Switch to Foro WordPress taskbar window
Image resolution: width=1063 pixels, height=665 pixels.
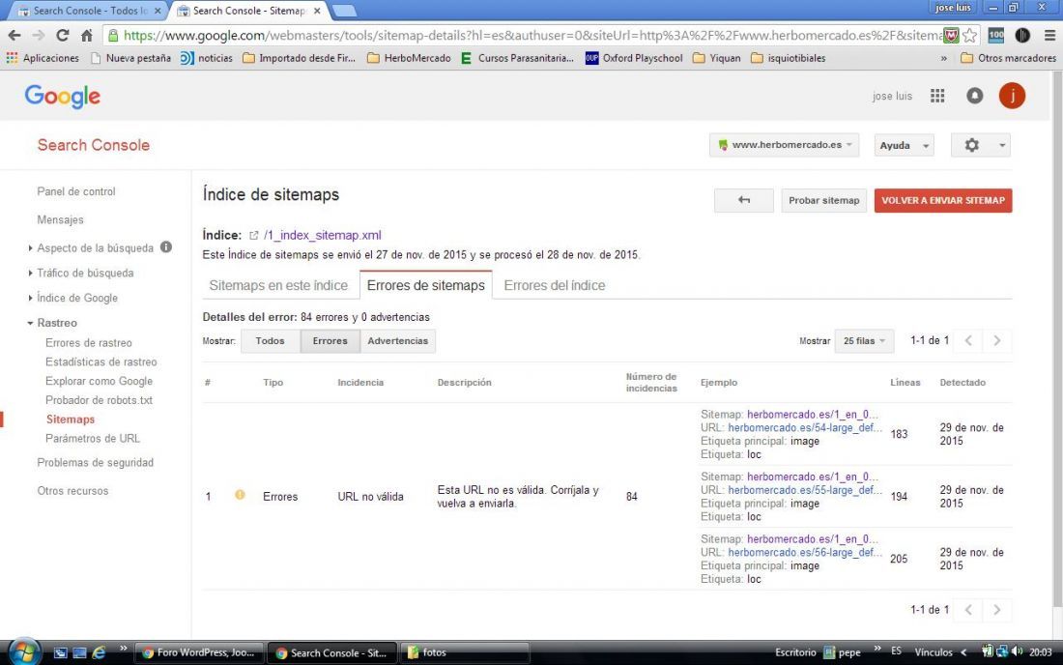tap(199, 652)
